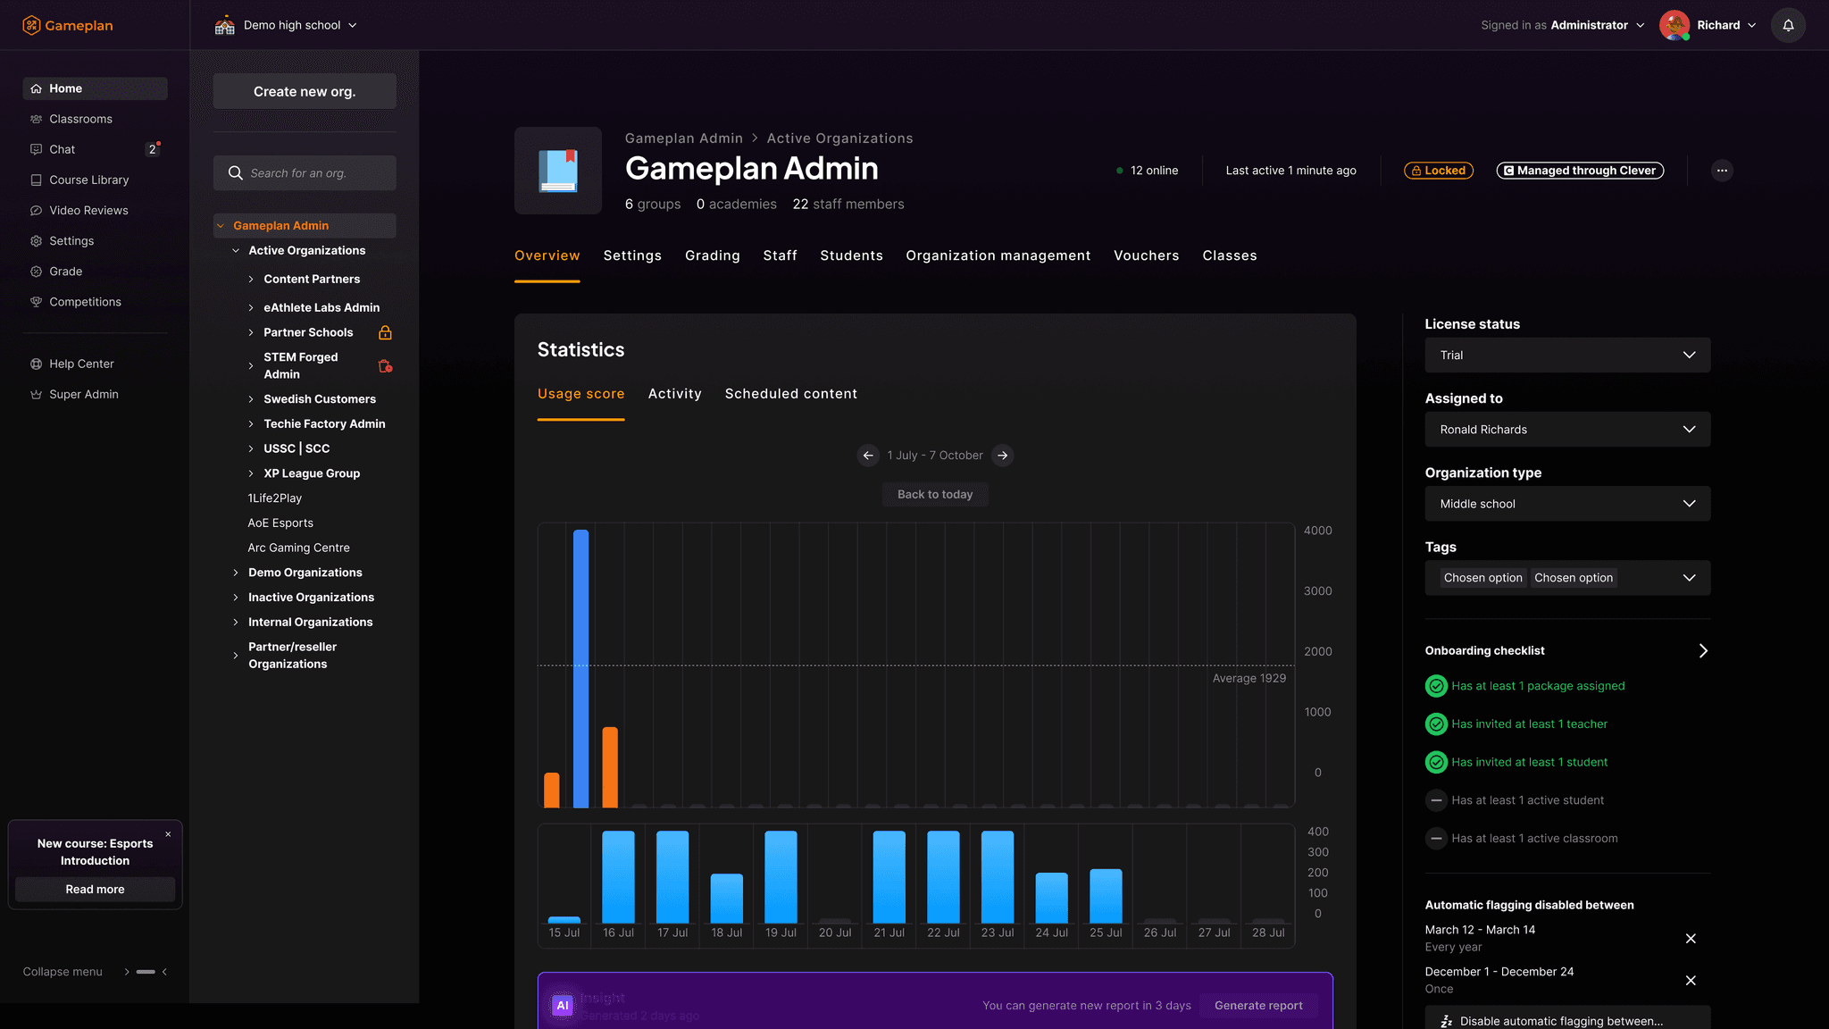1829x1029 pixels.
Task: Toggle the 'Has at least 1 active classroom' check
Action: tap(1436, 839)
